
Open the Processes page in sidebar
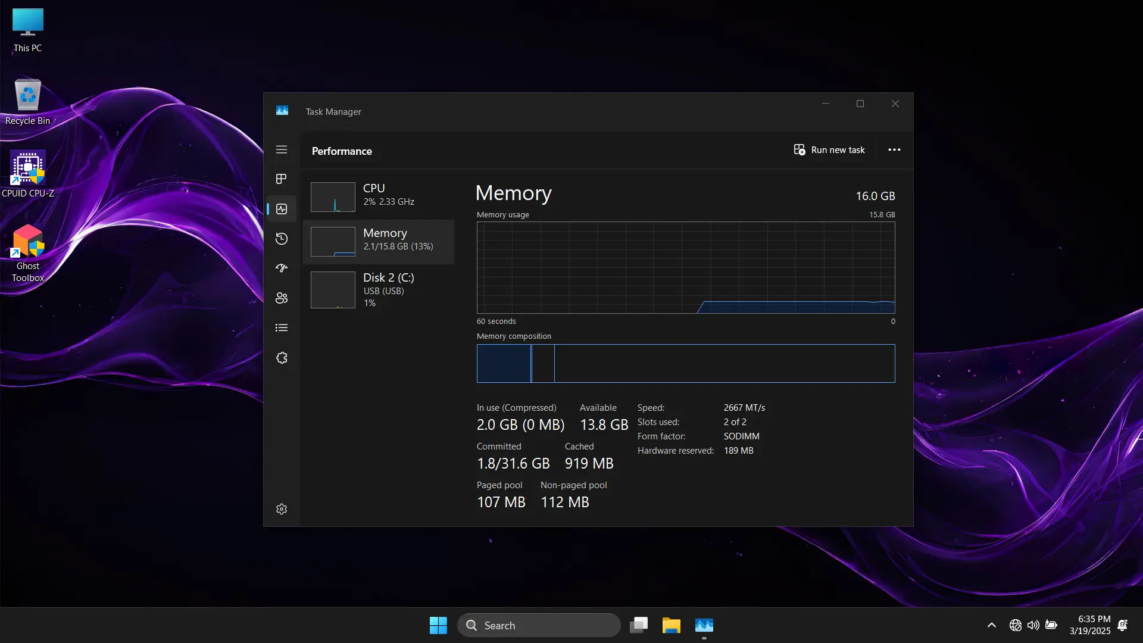[x=282, y=179]
